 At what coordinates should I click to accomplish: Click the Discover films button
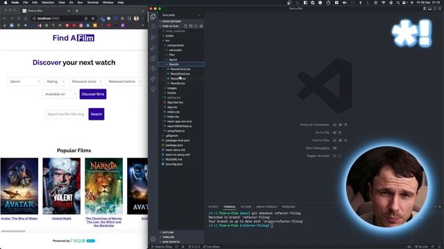pos(93,94)
